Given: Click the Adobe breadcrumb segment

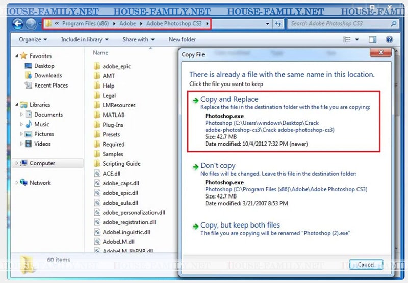Looking at the screenshot, I should click(127, 23).
